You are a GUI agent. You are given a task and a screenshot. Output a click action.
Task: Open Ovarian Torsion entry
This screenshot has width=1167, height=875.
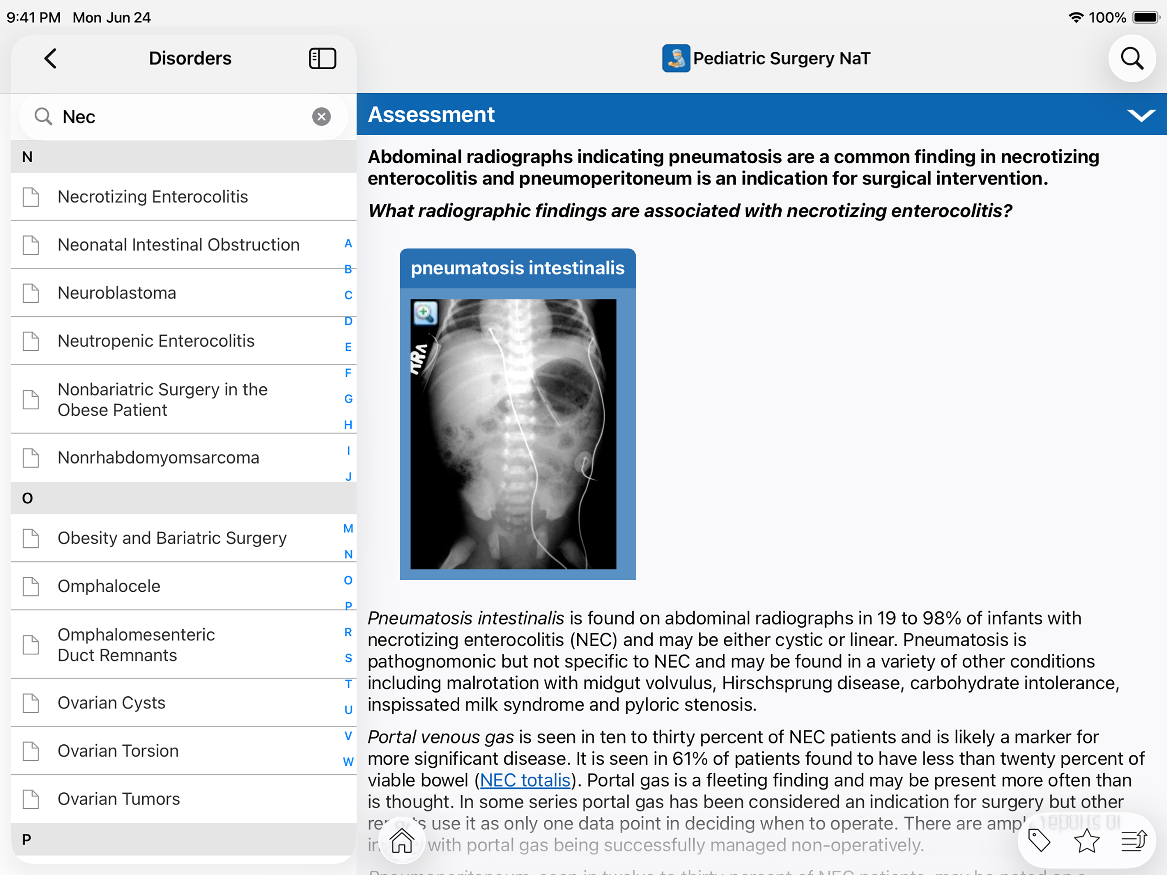click(183, 751)
